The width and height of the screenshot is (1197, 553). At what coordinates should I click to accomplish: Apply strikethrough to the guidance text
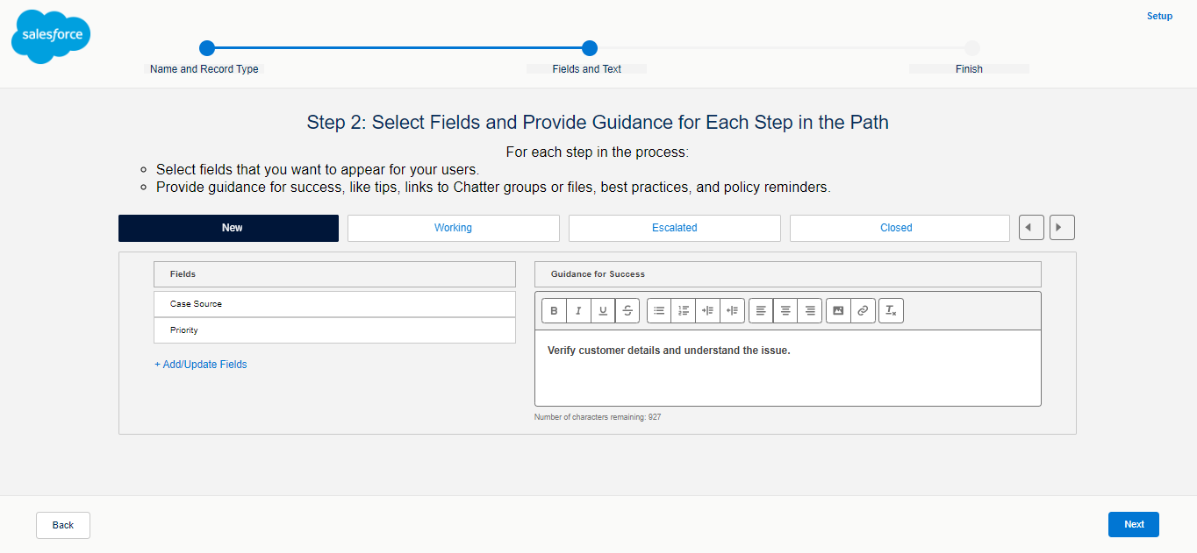pyautogui.click(x=627, y=310)
